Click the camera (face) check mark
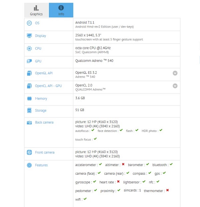 (99, 173)
